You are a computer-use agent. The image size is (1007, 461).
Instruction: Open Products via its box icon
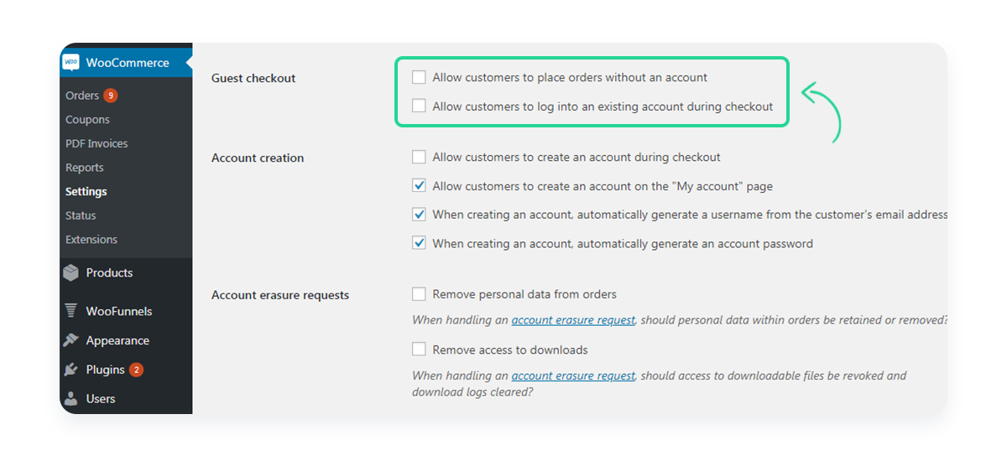[x=71, y=273]
